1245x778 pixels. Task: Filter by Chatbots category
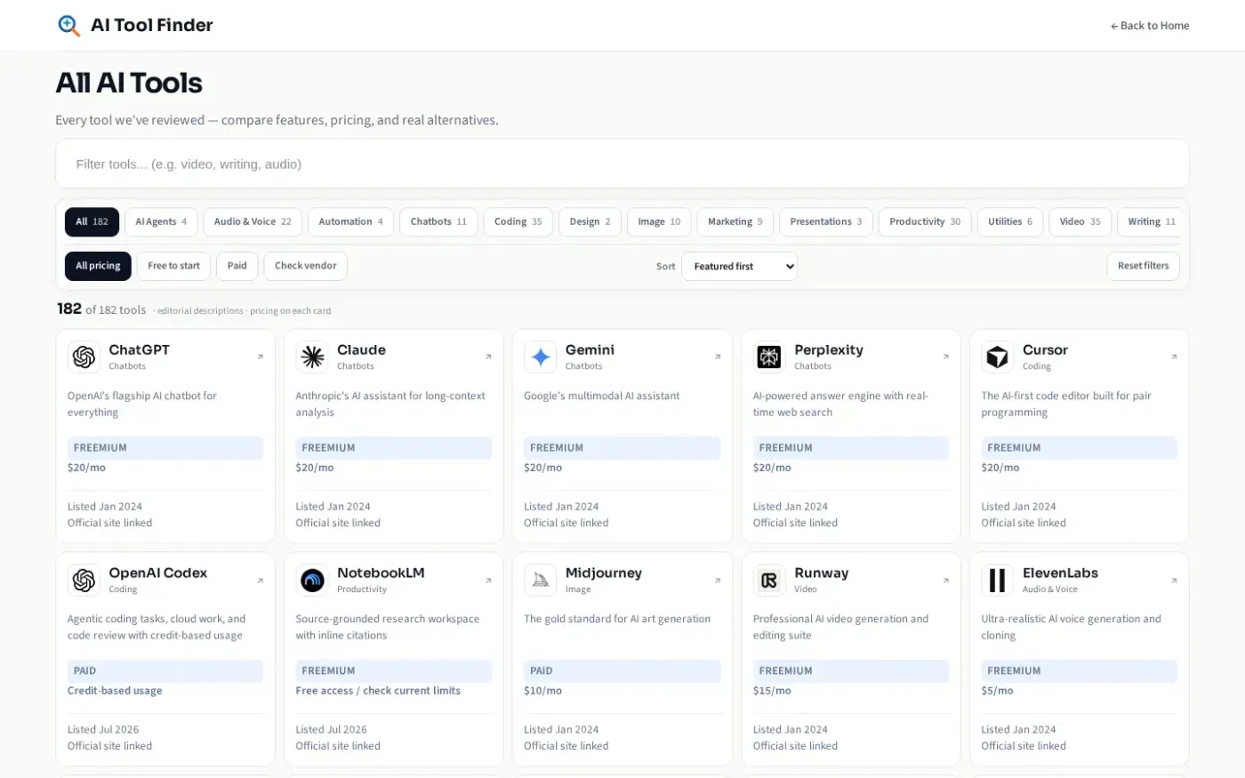tap(438, 221)
